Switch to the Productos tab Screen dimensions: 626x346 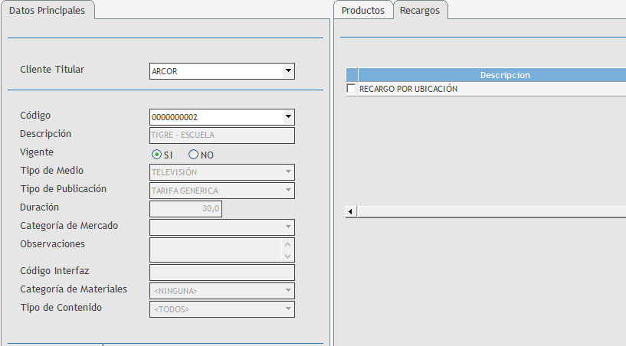362,11
